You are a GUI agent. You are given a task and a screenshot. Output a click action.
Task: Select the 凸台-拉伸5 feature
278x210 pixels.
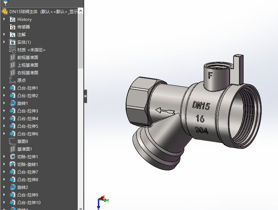28,126
